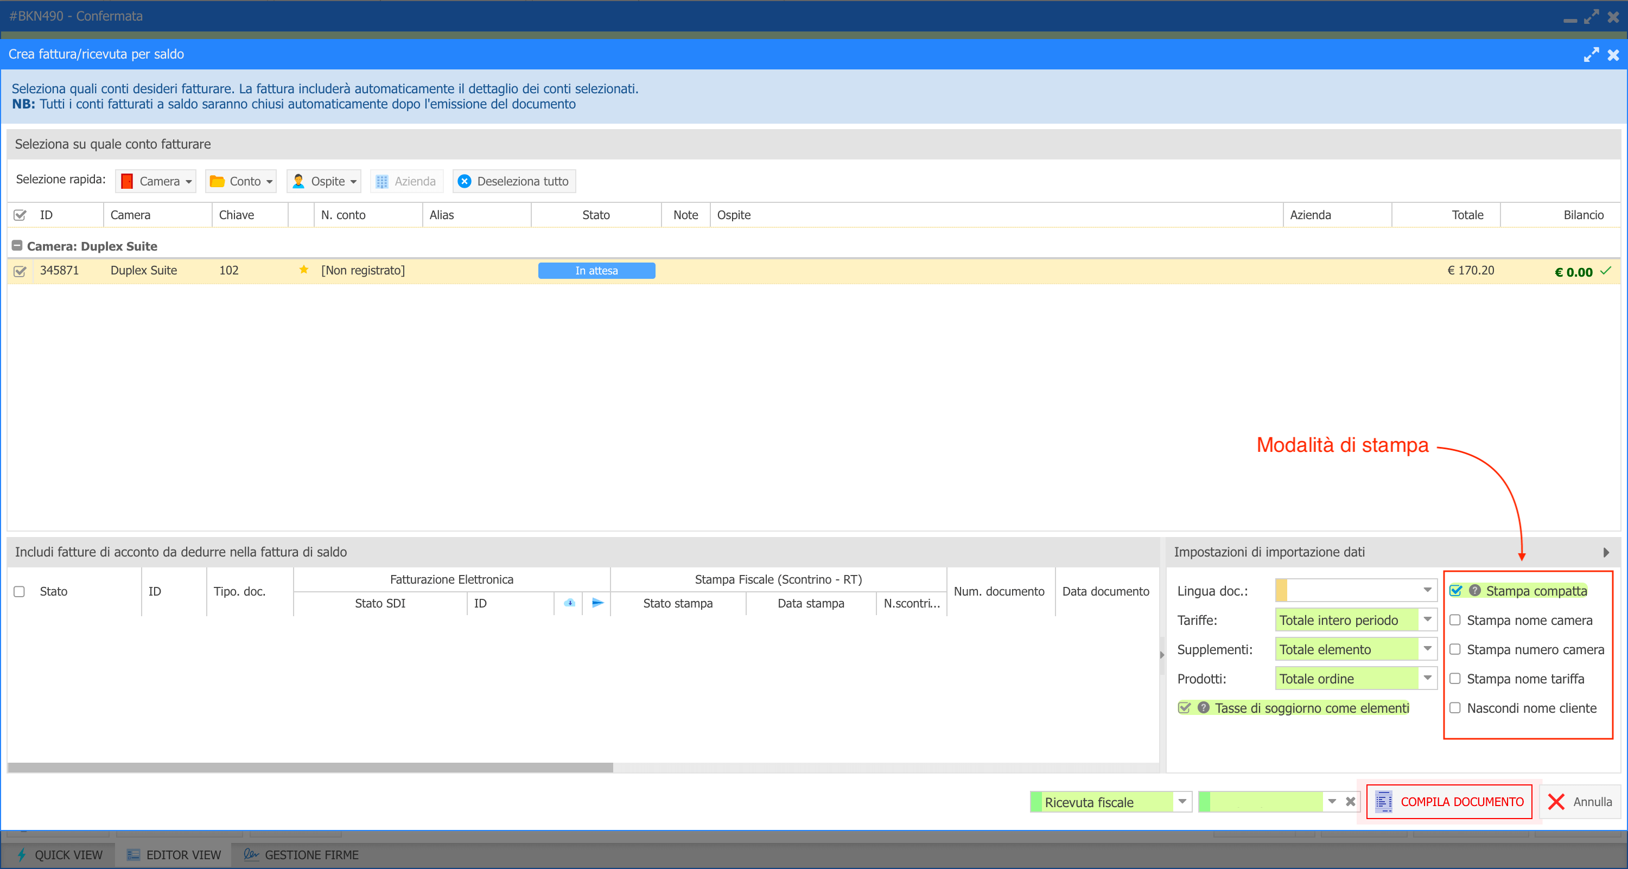Image resolution: width=1628 pixels, height=869 pixels.
Task: Click Deseleziona tutto blue circle icon
Action: click(465, 181)
